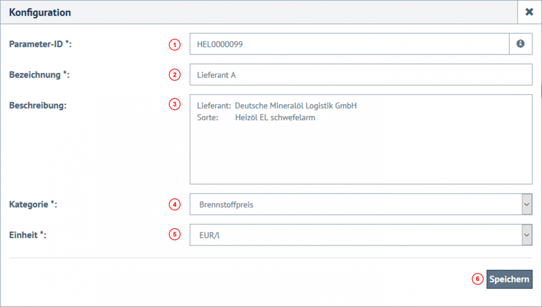Viewport: 542px width, 307px height.
Task: Click the red circled number 6 marker
Action: point(477,279)
